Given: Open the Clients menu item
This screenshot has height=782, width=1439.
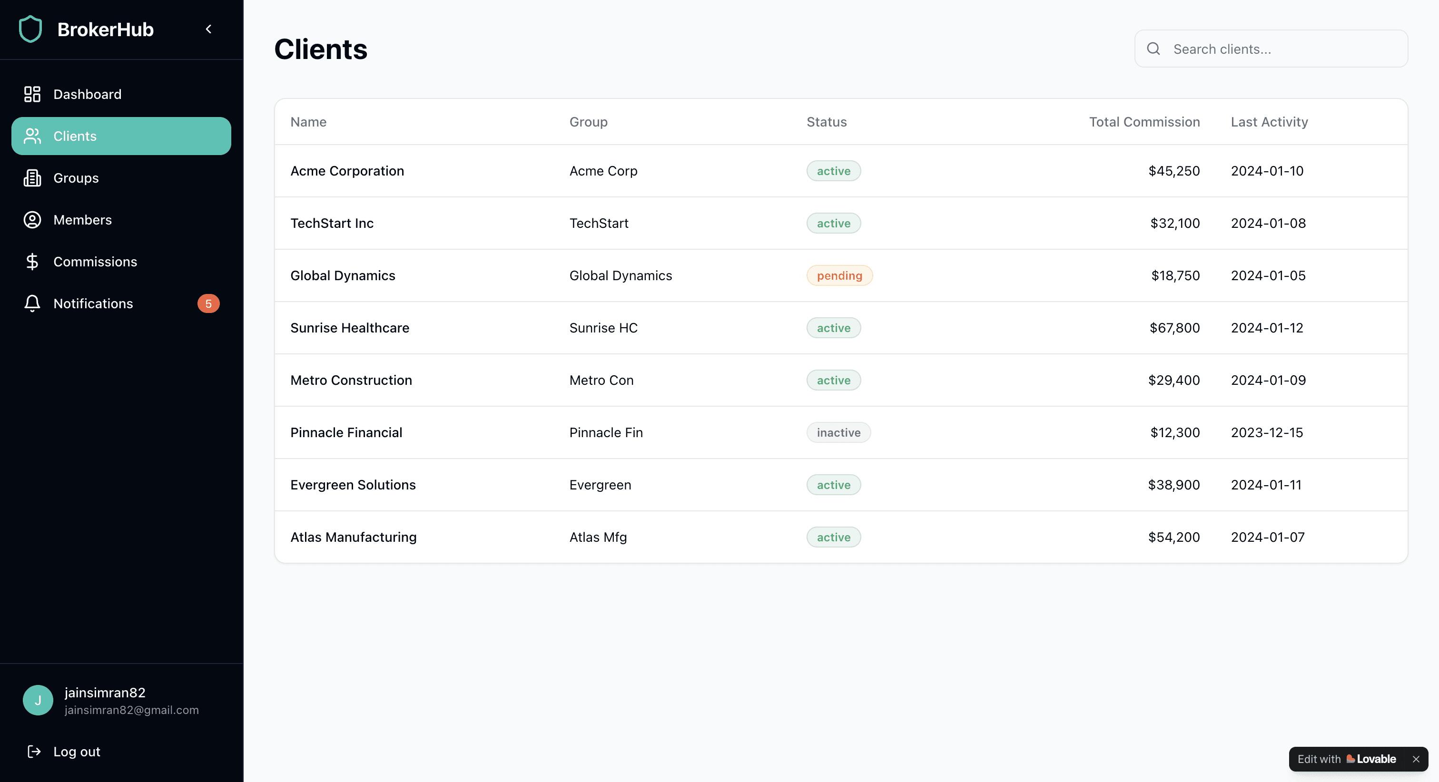Looking at the screenshot, I should 121,136.
